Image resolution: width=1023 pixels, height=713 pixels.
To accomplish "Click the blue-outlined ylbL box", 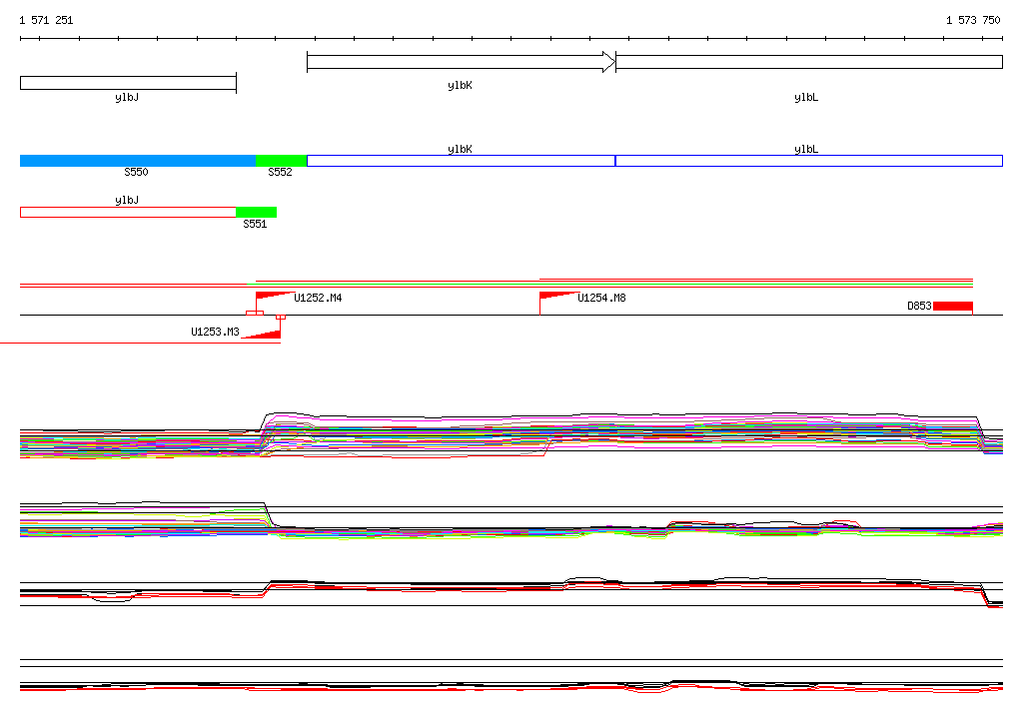I will tap(809, 161).
